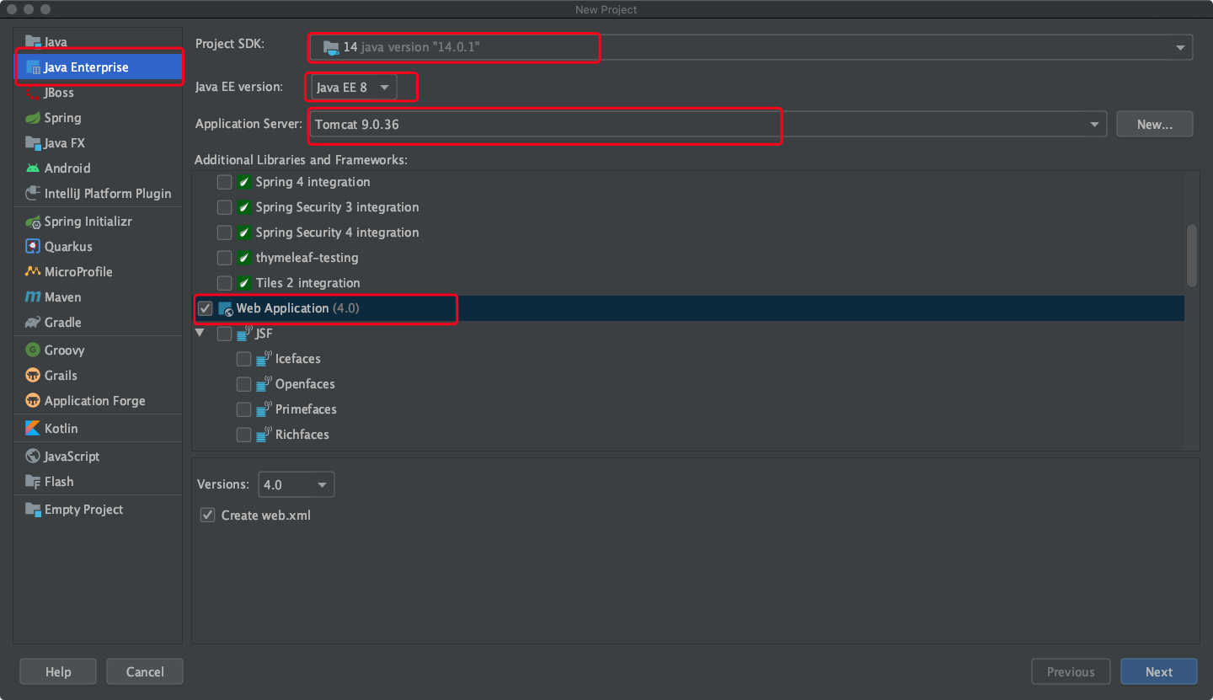
Task: Select the Primefaces row text
Action: pyautogui.click(x=306, y=409)
